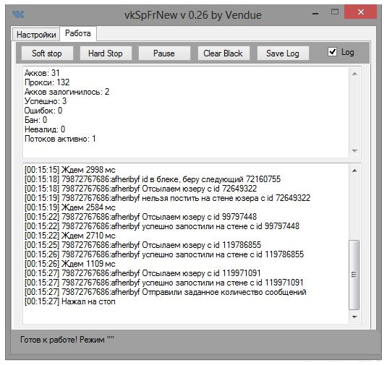Click the log scrollbar track above thumb
Image resolution: width=387 pixels, height=365 pixels.
point(354,207)
